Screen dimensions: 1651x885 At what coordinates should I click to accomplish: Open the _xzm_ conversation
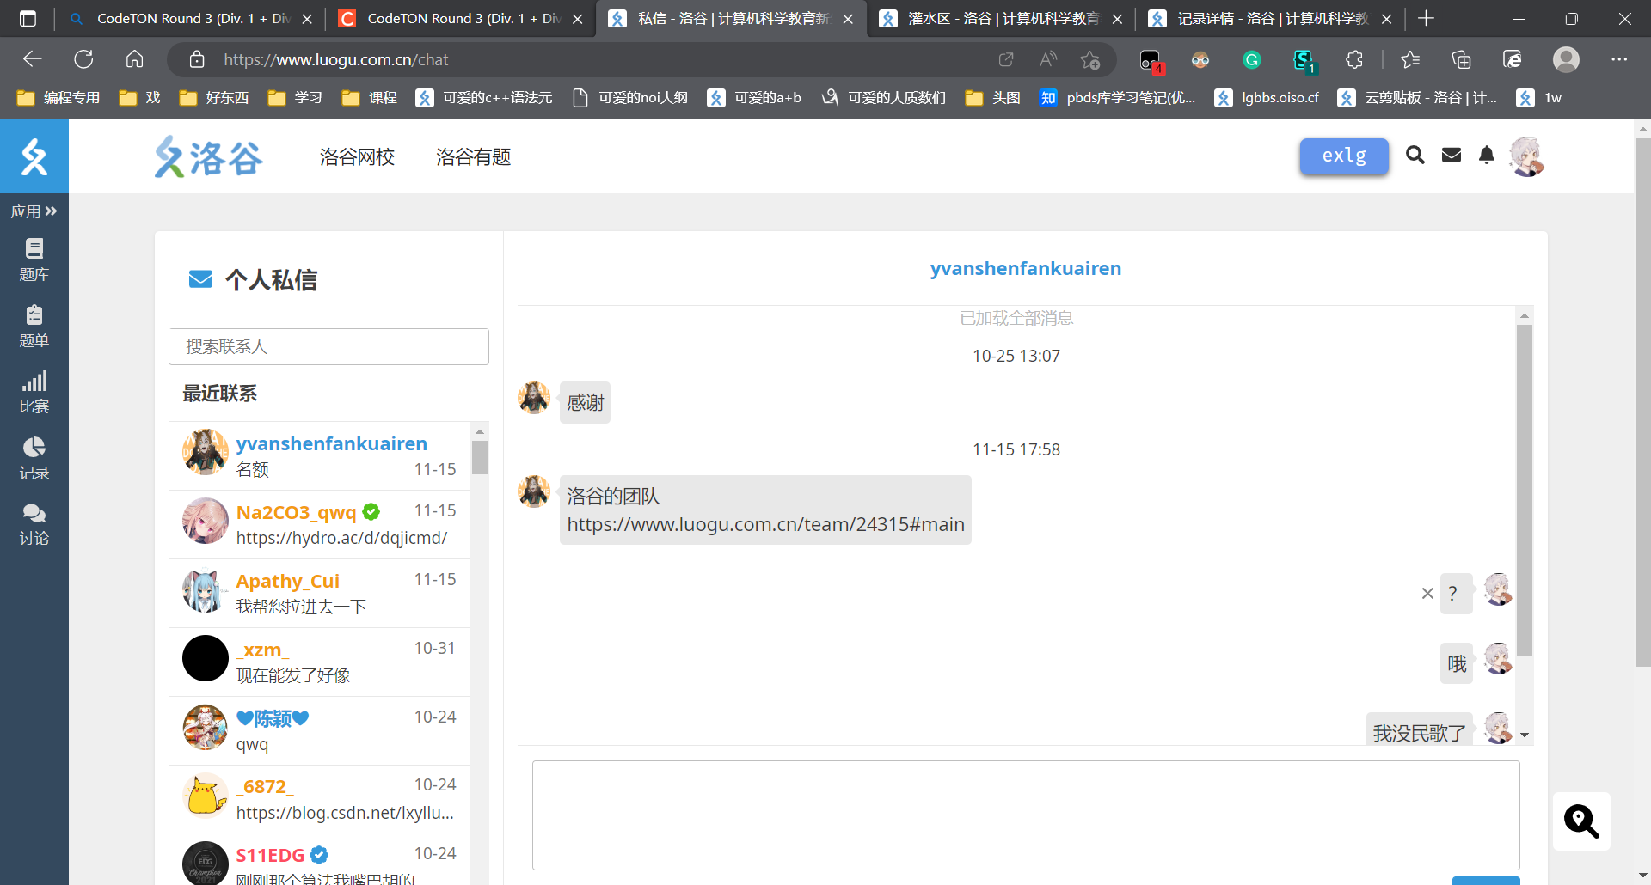click(x=320, y=662)
